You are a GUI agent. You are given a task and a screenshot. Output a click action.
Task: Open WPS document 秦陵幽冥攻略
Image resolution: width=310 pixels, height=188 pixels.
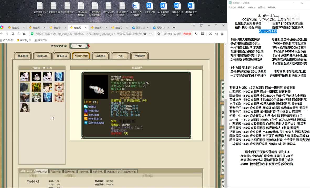point(191,9)
